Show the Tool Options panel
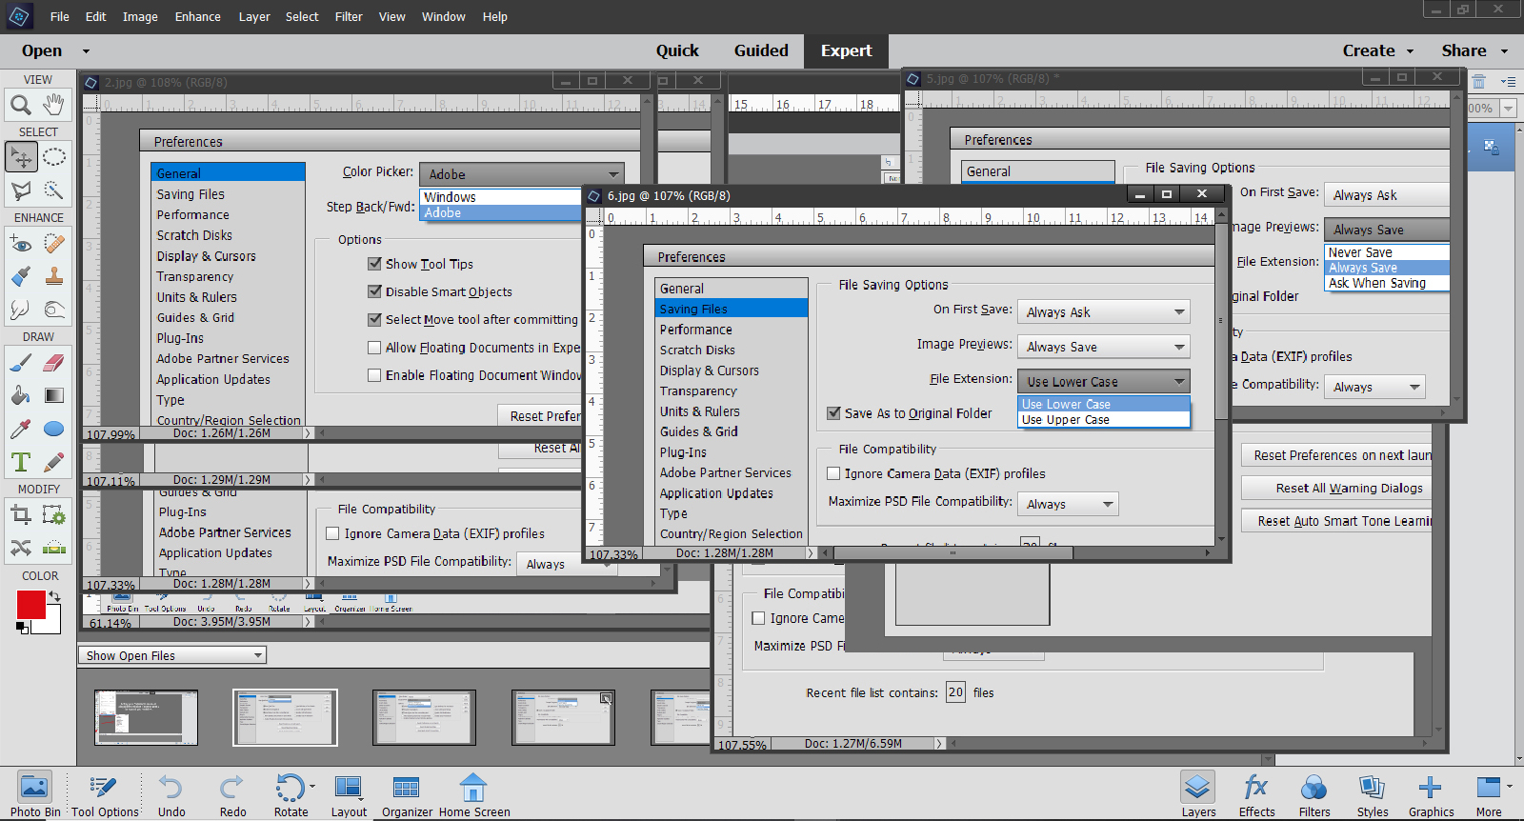The width and height of the screenshot is (1524, 821). tap(105, 794)
